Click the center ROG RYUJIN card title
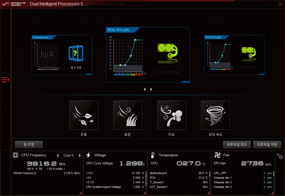The image size is (285, 196). click(x=120, y=30)
